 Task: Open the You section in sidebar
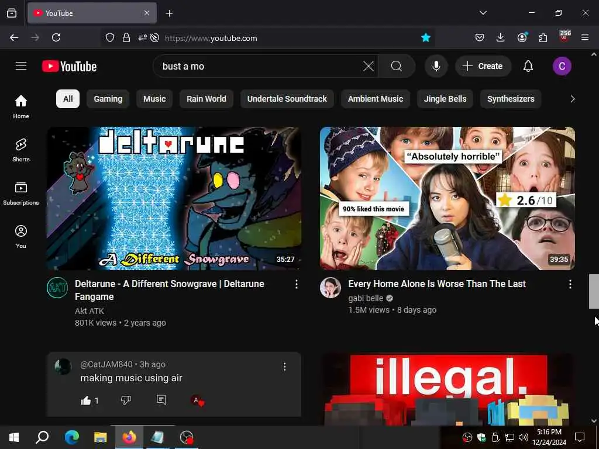coord(21,237)
